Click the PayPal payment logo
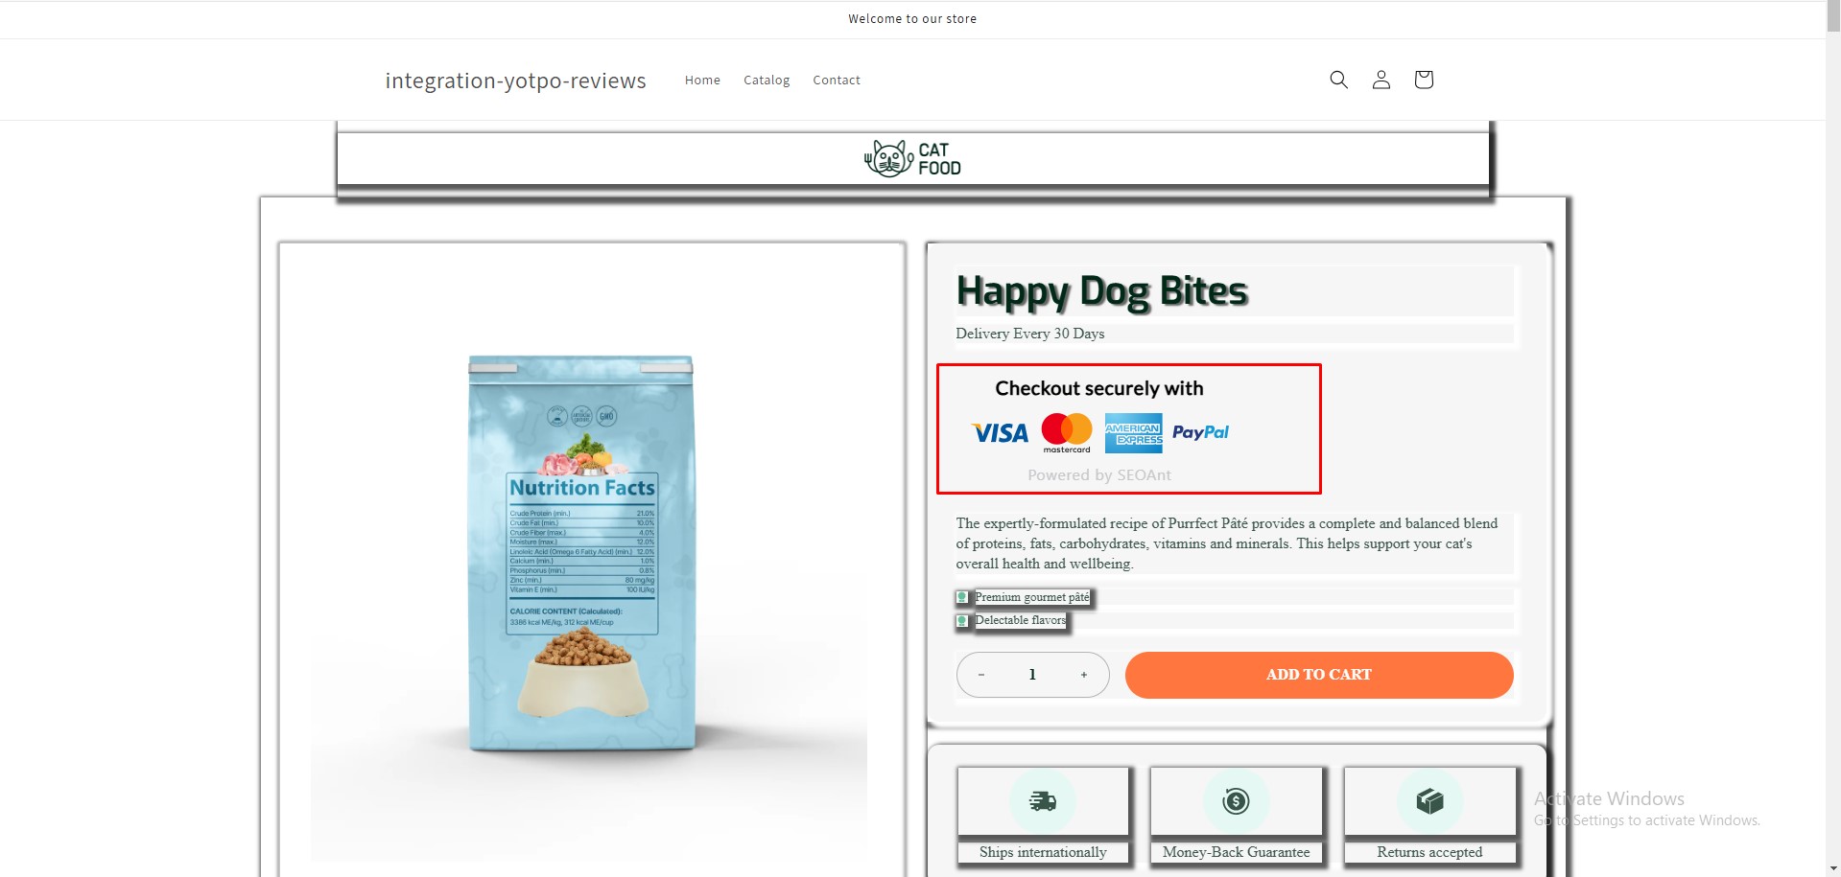Viewport: 1841px width, 877px height. click(x=1200, y=432)
